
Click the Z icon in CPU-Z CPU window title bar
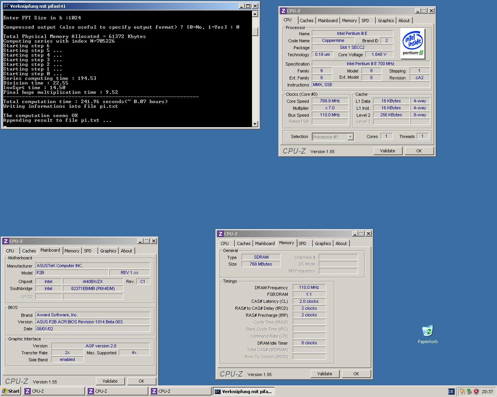click(x=283, y=11)
